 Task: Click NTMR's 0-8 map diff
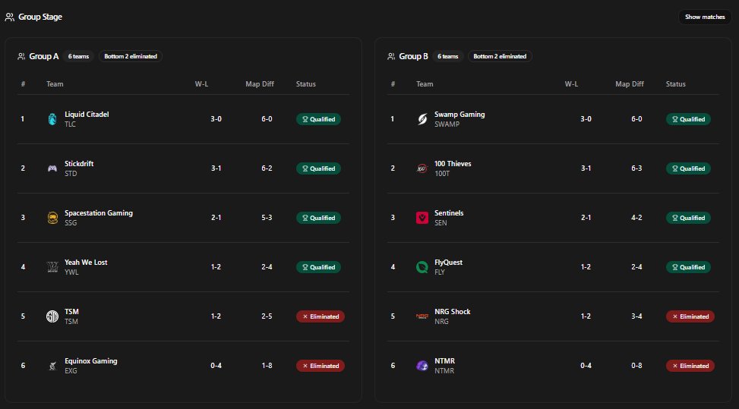(636, 366)
